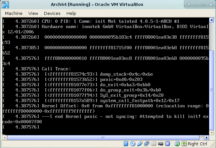Click 'do_group_exit+0x3b/0xb0' trace entry
Image resolution: width=216 pixels, height=148 pixels.
[x=130, y=90]
